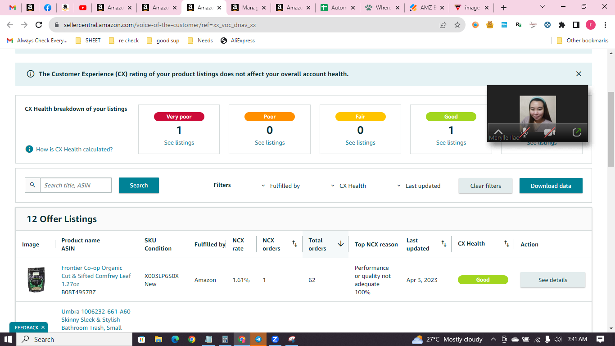The image size is (615, 346).
Task: Click the Download data button
Action: pos(551,186)
